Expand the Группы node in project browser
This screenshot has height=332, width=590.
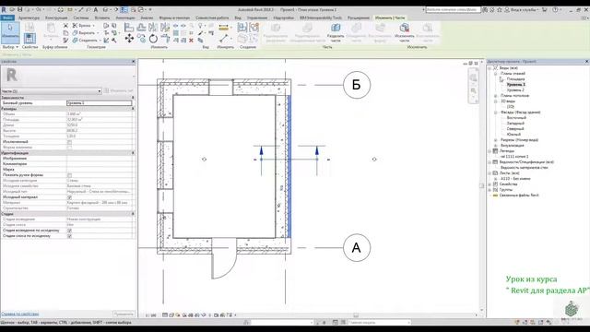(490, 190)
